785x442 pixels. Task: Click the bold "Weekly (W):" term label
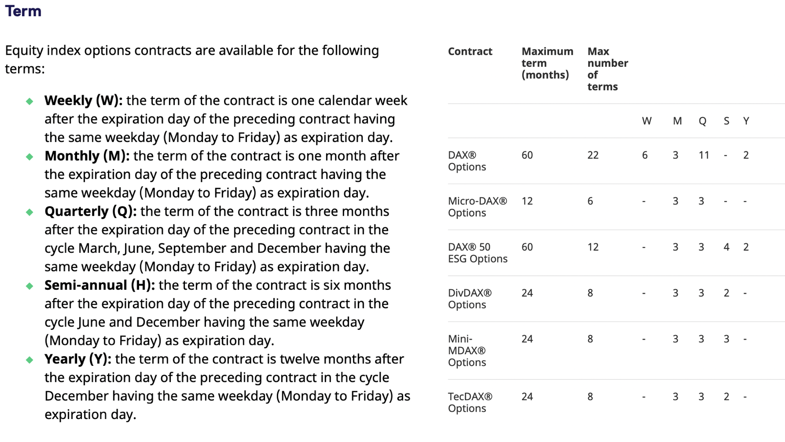pyautogui.click(x=83, y=100)
